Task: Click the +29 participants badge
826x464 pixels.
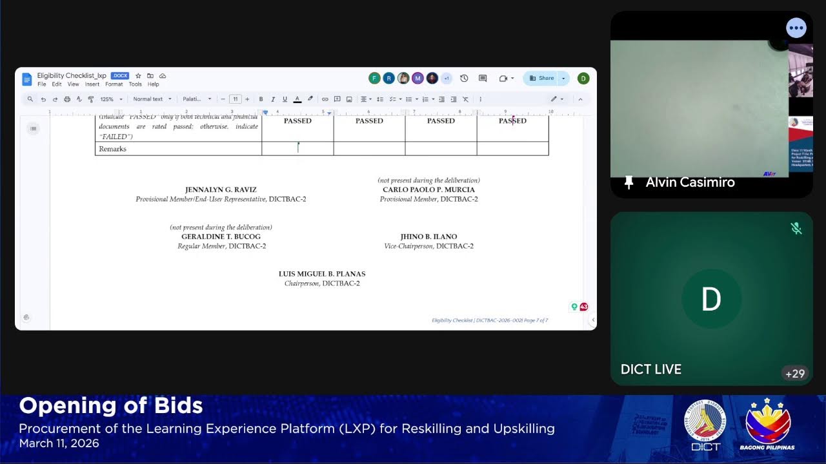Action: pos(794,374)
